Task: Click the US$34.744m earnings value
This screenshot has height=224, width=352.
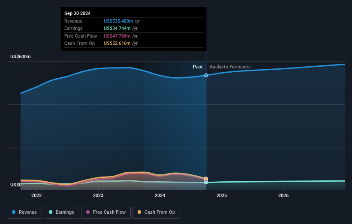Action: tap(117, 28)
